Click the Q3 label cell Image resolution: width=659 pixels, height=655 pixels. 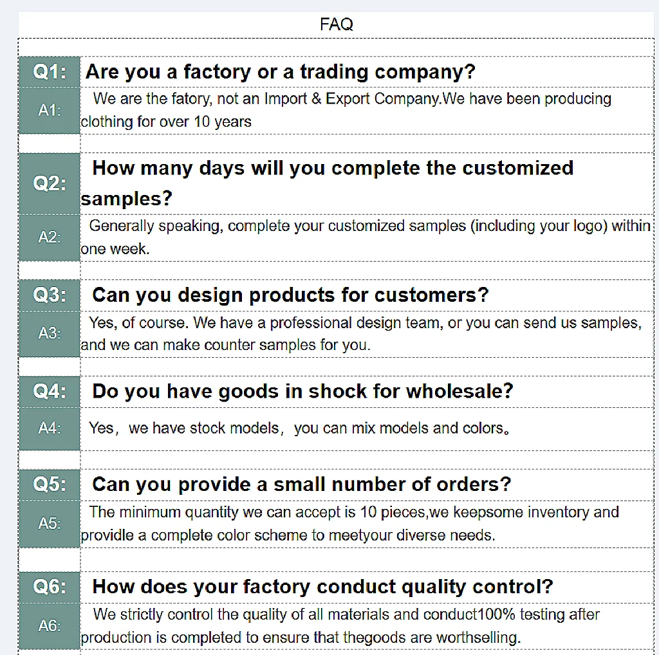coord(50,295)
